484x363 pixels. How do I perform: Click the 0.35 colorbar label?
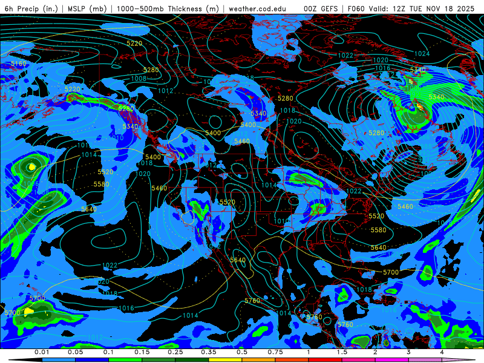[208, 352]
